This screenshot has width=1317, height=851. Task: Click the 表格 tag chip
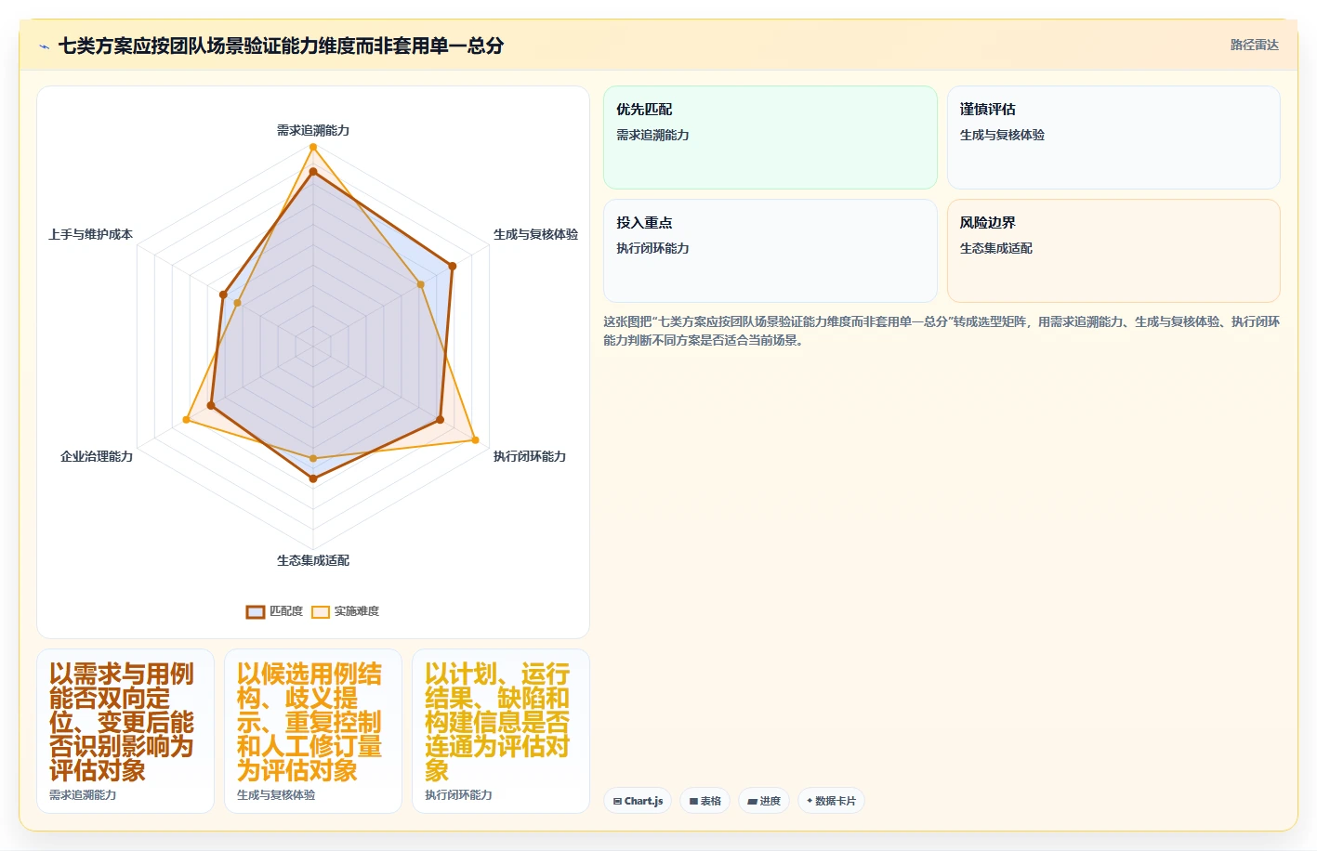pos(705,801)
